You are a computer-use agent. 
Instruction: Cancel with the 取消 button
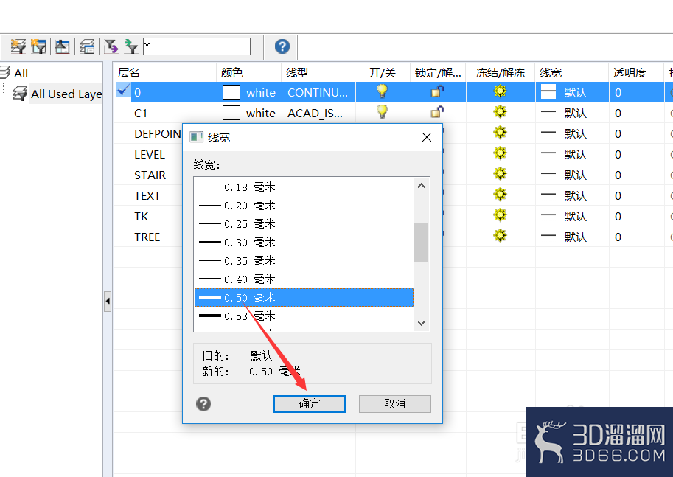tap(395, 403)
